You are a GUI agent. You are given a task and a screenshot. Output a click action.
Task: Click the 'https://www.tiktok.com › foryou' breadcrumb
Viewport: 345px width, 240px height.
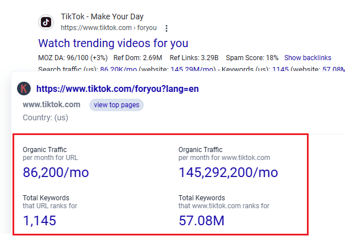[109, 28]
